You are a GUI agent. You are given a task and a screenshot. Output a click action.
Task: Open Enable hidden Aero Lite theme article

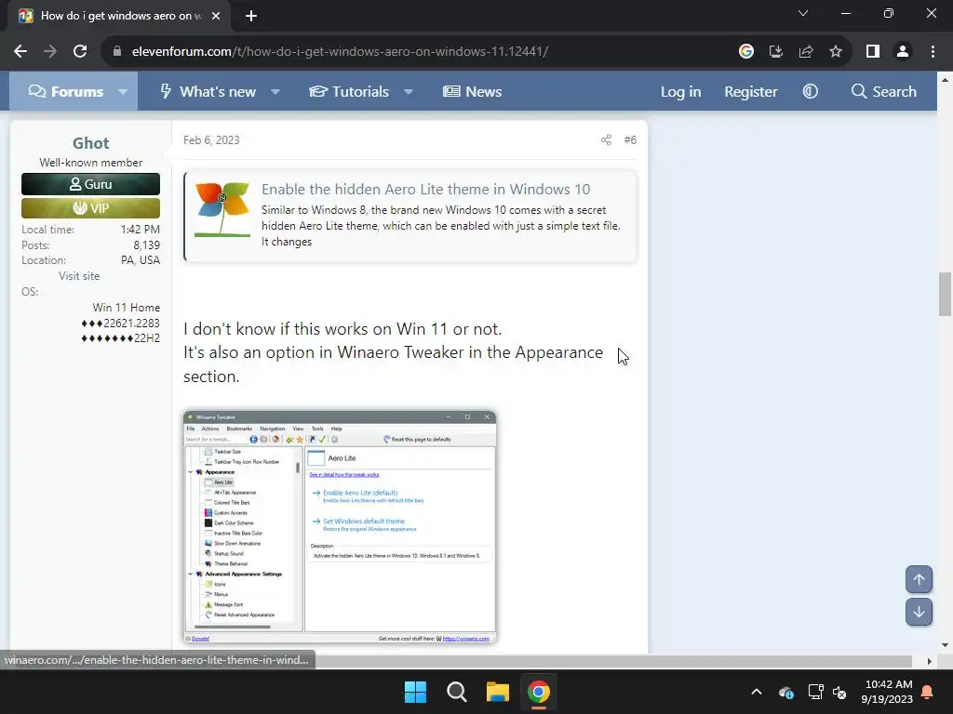click(425, 190)
